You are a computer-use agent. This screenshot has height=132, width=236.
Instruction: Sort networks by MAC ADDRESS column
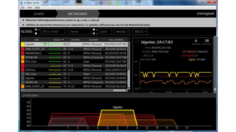coord(116,40)
